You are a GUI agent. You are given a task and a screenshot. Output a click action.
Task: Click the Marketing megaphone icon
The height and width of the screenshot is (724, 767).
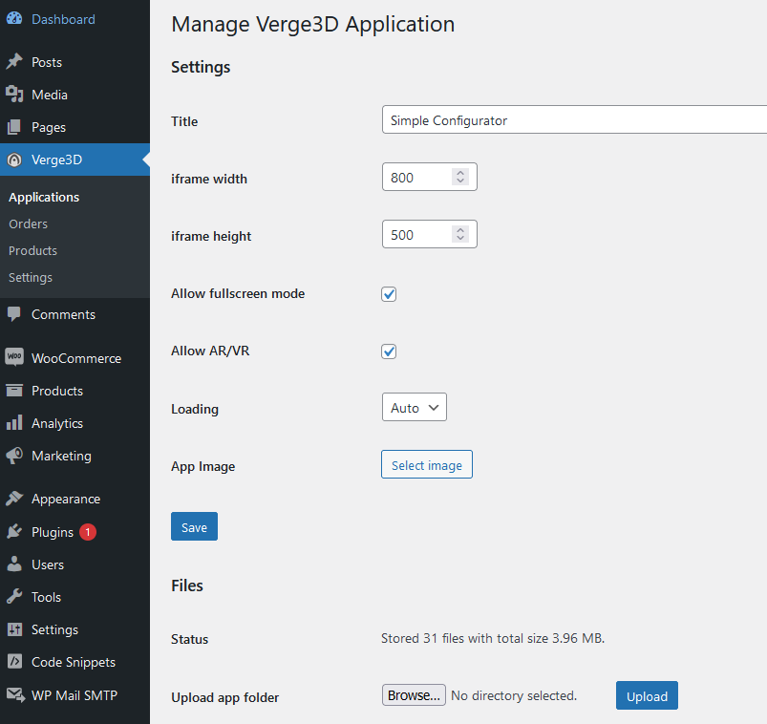[14, 456]
